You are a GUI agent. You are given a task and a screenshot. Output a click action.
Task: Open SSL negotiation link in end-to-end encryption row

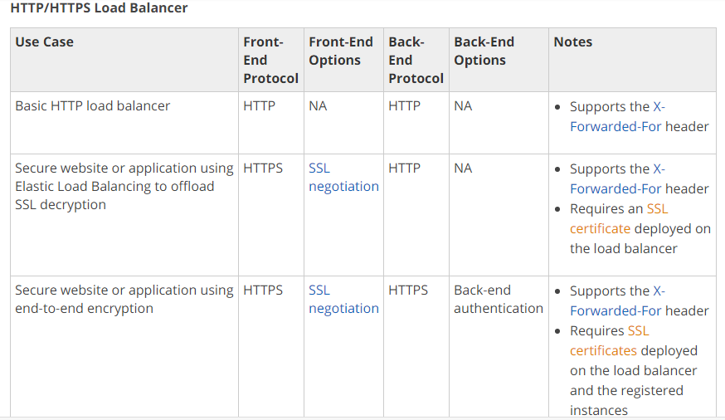(x=343, y=300)
